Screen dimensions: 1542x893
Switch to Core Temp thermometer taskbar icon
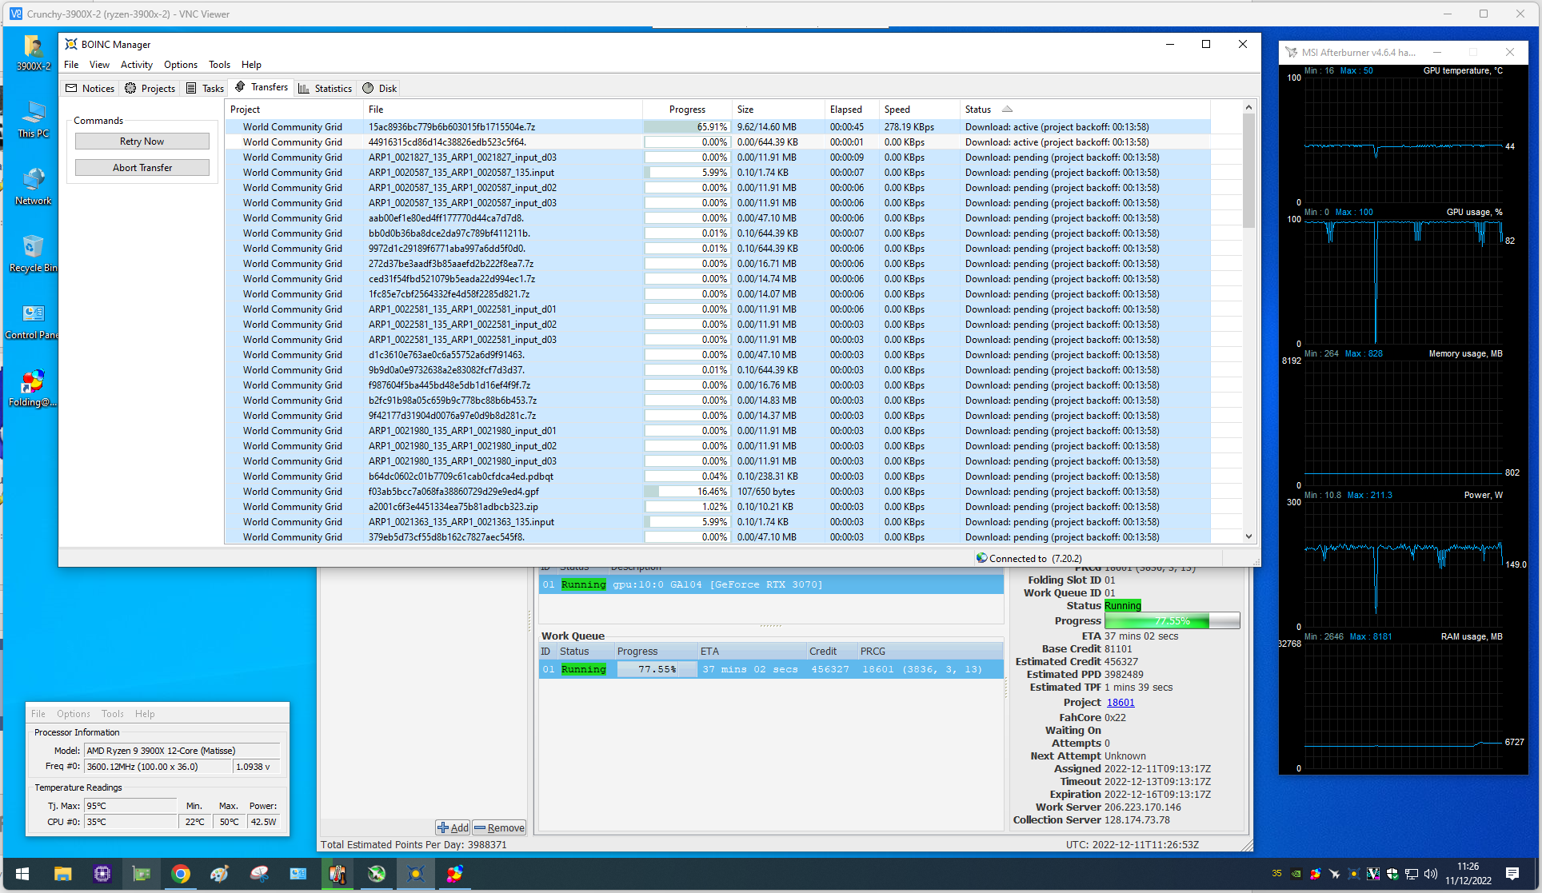click(338, 874)
